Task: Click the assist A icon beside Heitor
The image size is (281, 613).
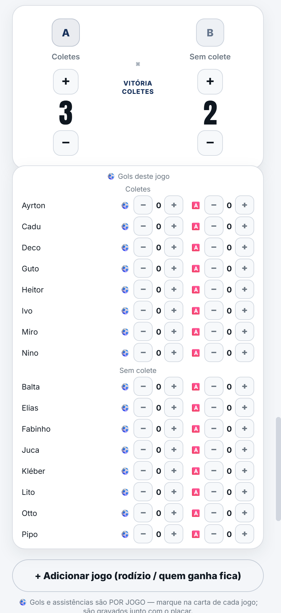Action: [196, 290]
